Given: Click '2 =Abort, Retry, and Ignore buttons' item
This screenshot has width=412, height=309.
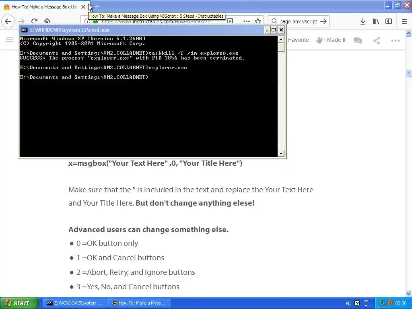Looking at the screenshot, I should coord(136,272).
